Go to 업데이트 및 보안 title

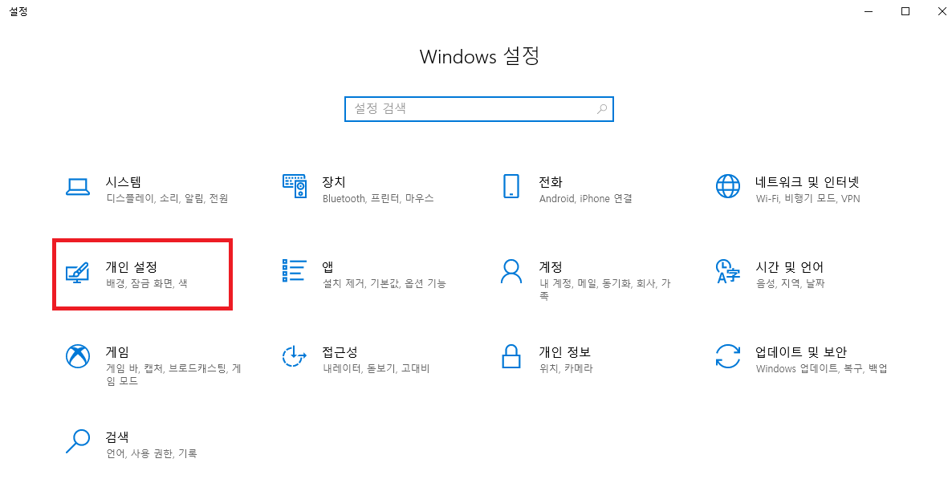[801, 352]
